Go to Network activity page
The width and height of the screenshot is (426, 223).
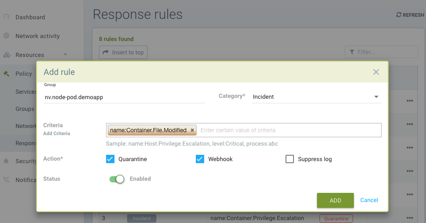pyautogui.click(x=37, y=36)
